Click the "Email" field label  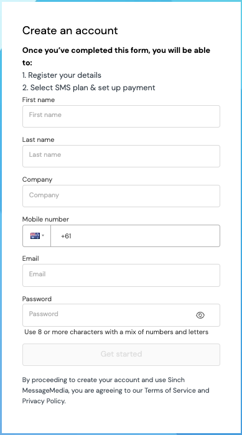coord(30,258)
